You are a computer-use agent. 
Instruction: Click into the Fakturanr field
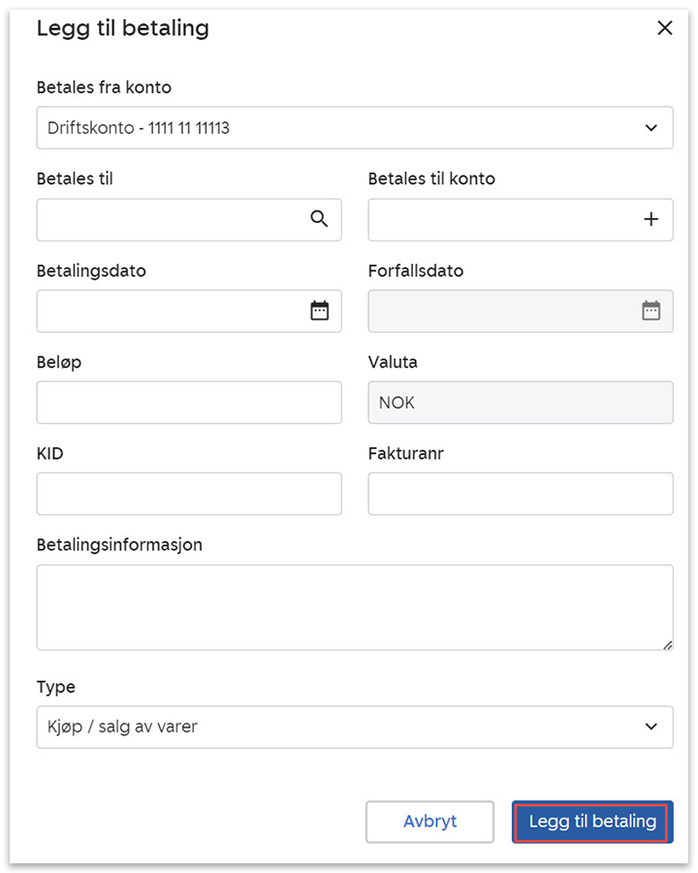tap(521, 493)
